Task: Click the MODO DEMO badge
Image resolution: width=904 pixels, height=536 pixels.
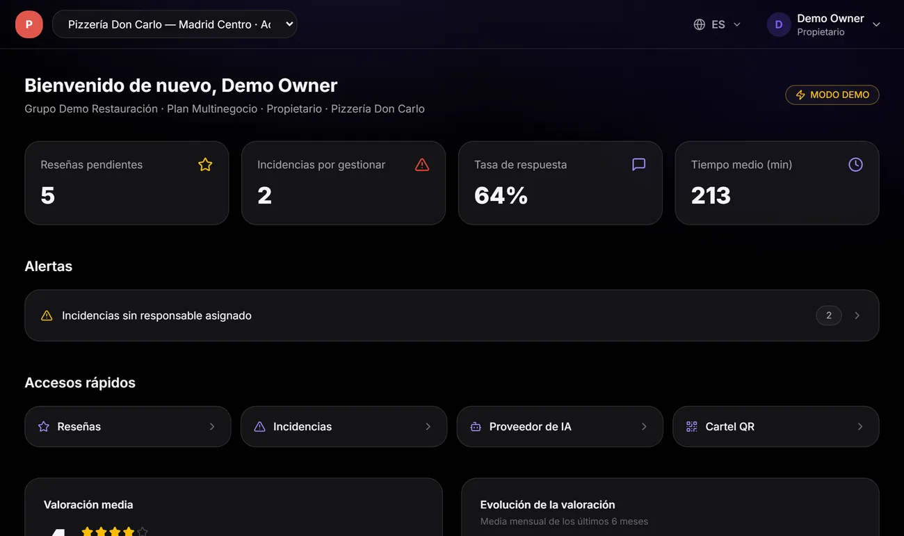Action: [832, 95]
